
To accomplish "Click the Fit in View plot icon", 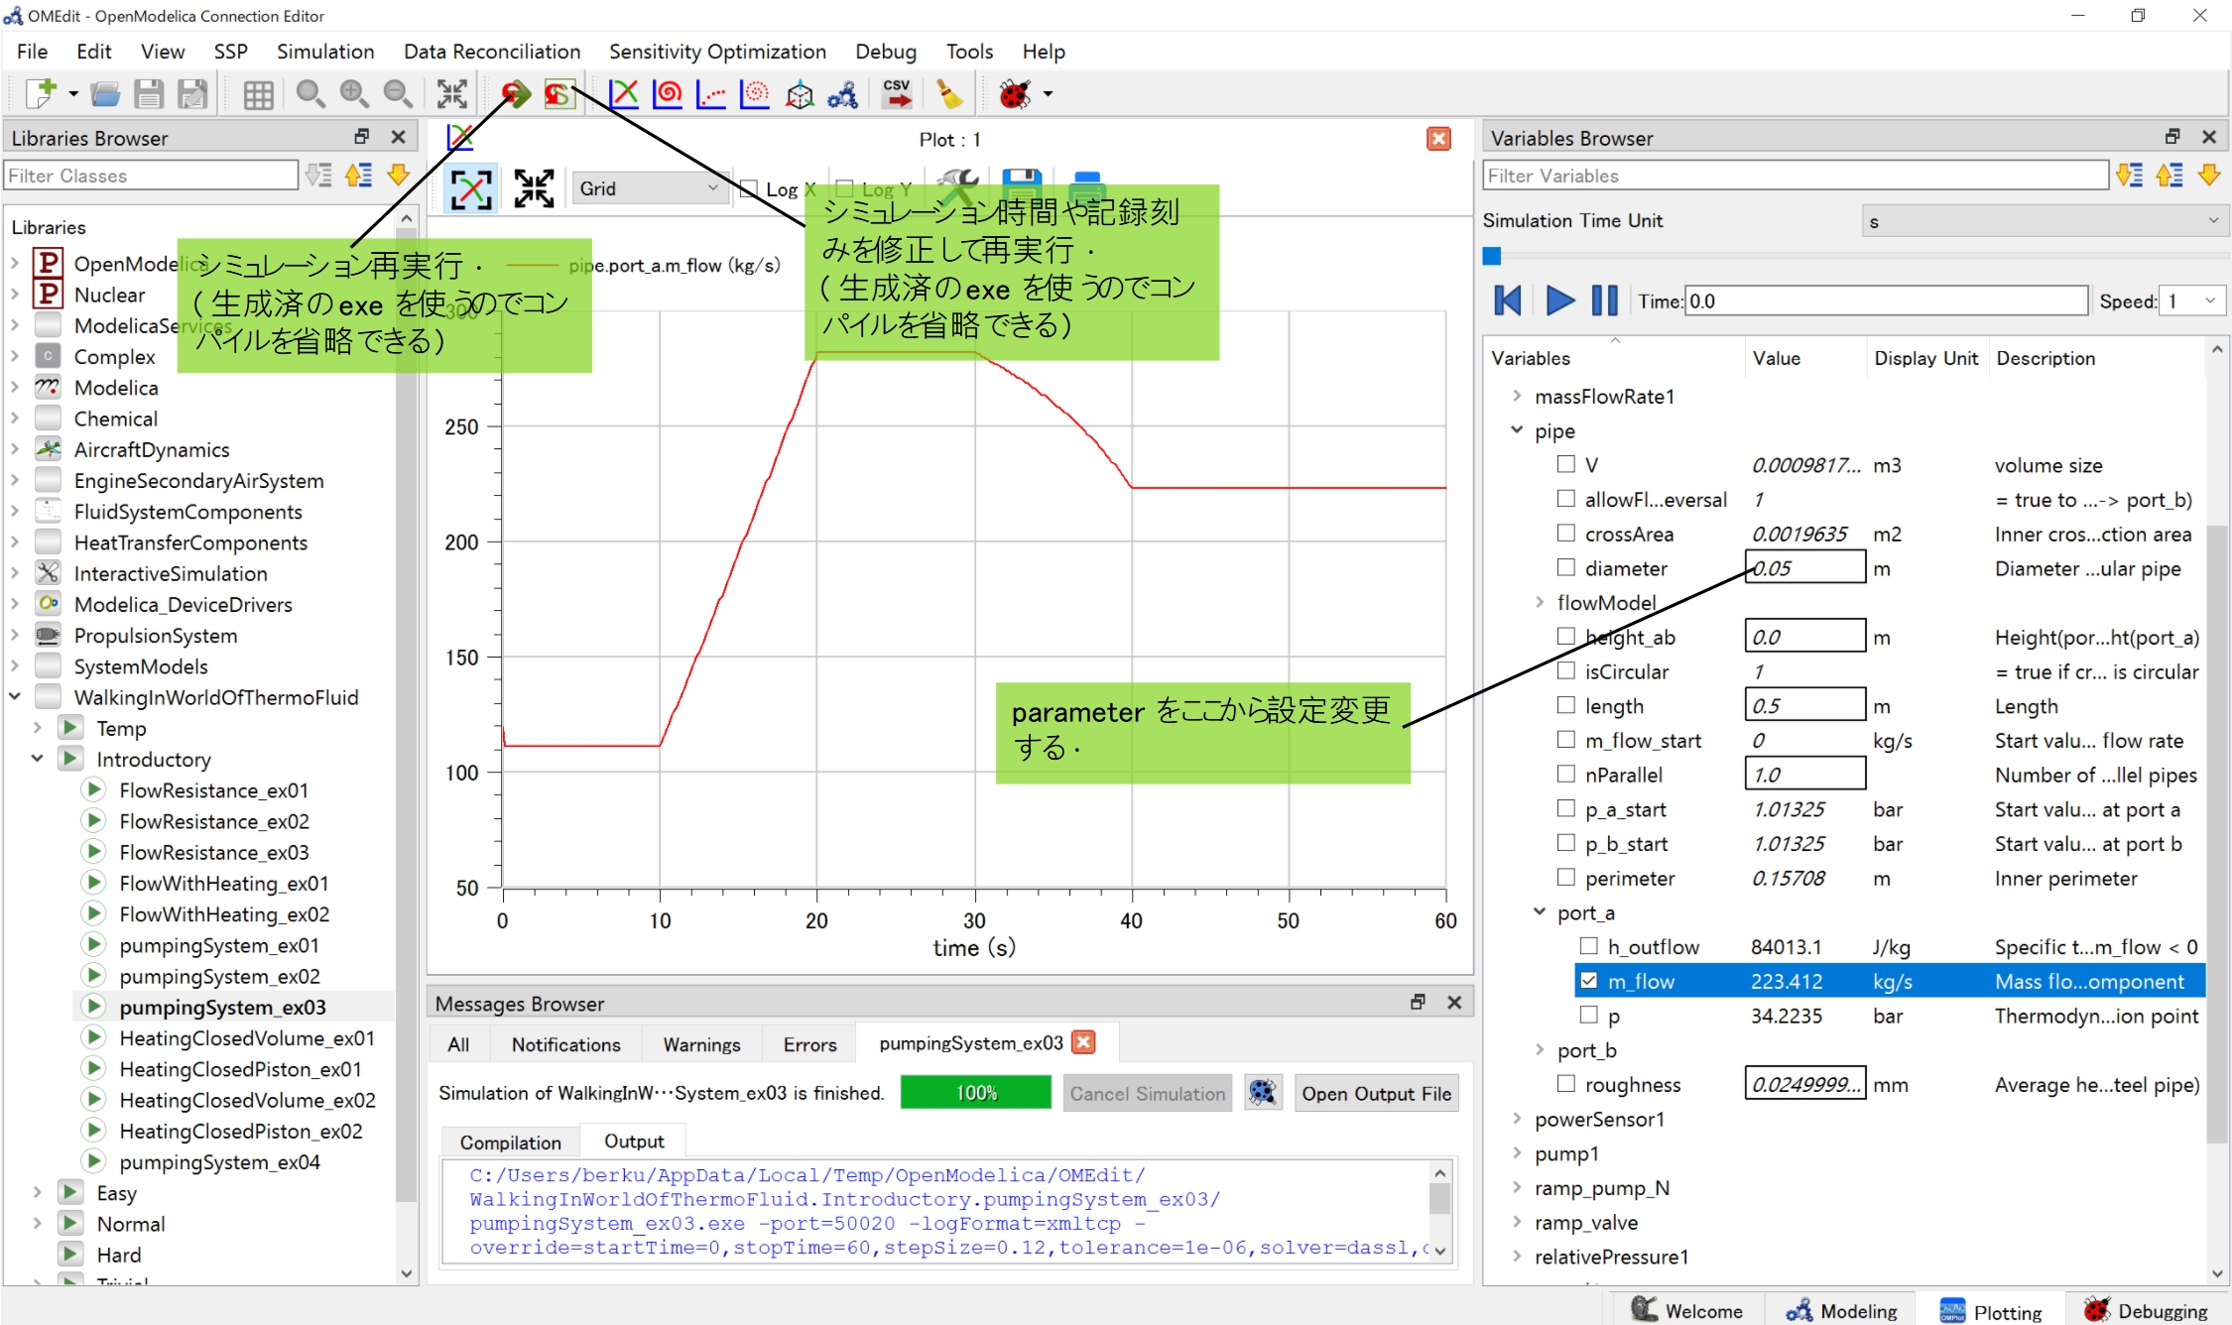I will pyautogui.click(x=534, y=188).
